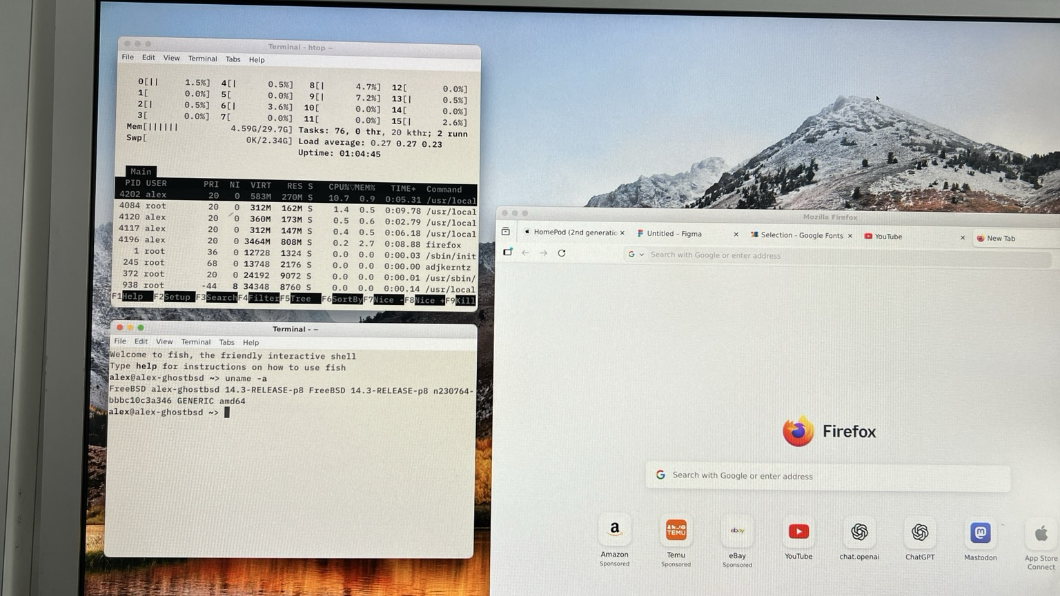Open View menu in the fish shell Terminal window

coord(164,341)
